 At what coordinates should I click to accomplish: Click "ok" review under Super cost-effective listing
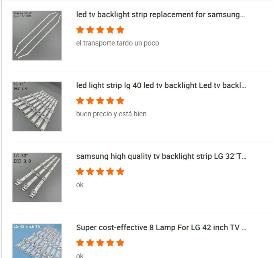click(80, 255)
